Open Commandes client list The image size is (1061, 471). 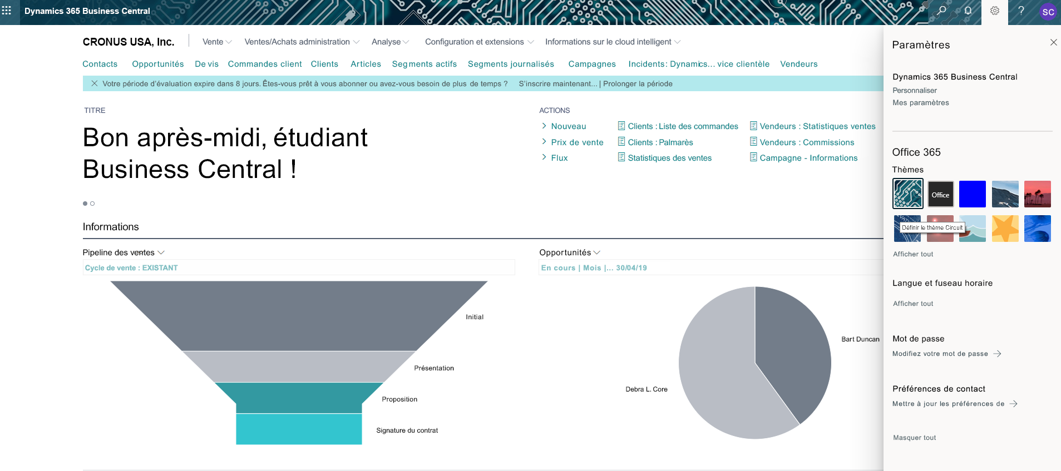pyautogui.click(x=265, y=64)
